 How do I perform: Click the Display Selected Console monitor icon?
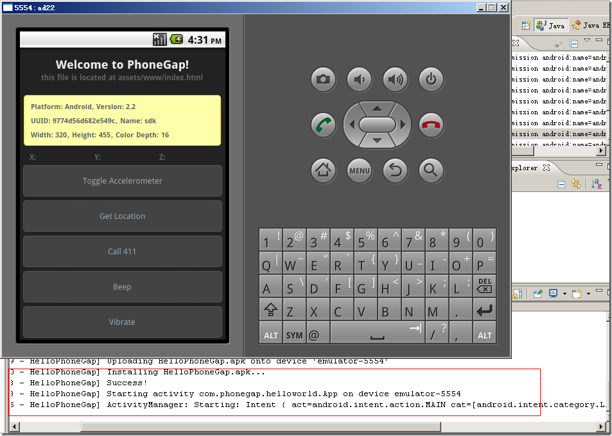click(x=553, y=293)
